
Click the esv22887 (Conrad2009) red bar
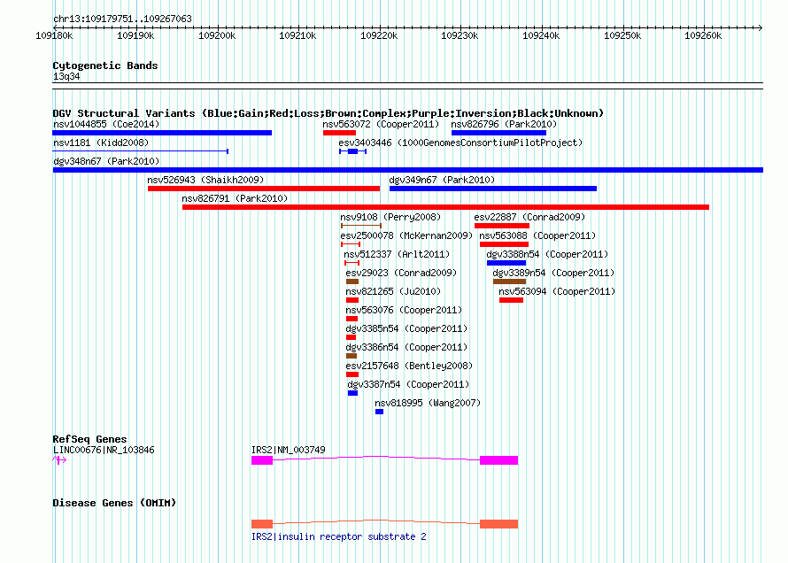click(x=502, y=226)
